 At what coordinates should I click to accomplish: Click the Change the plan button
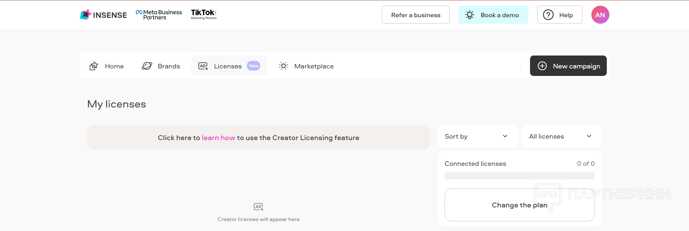coord(519,205)
